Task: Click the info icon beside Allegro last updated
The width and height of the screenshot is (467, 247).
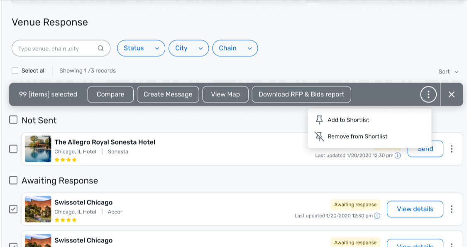Action: 398,156
